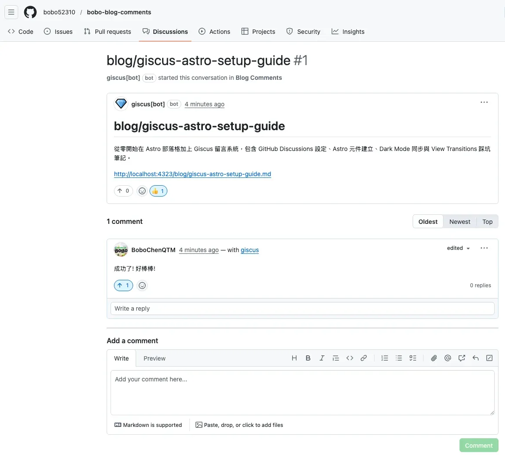This screenshot has width=505, height=456.
Task: Mention a user with the @ icon
Action: tap(448, 358)
